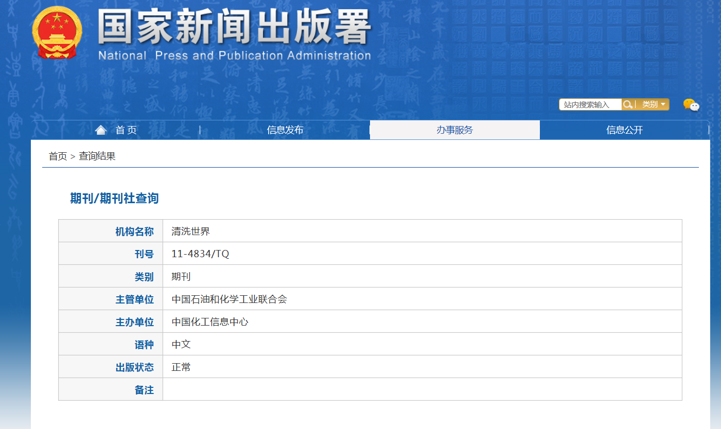
Task: Click the 中国石油和化学工业联合会 cell
Action: 229,299
